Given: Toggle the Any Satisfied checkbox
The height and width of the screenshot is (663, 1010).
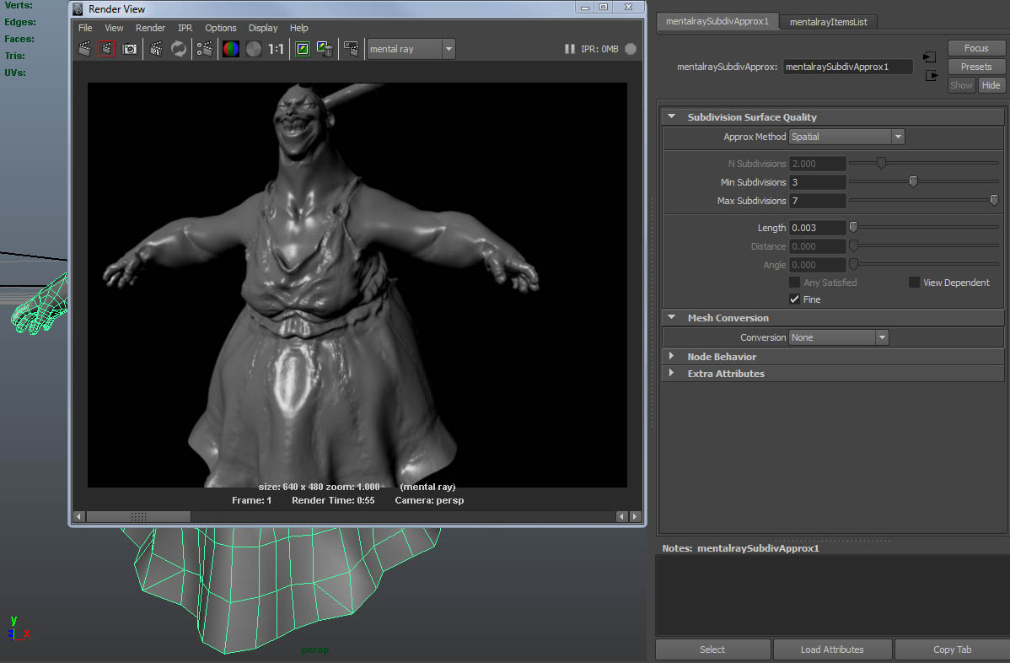Looking at the screenshot, I should [794, 283].
